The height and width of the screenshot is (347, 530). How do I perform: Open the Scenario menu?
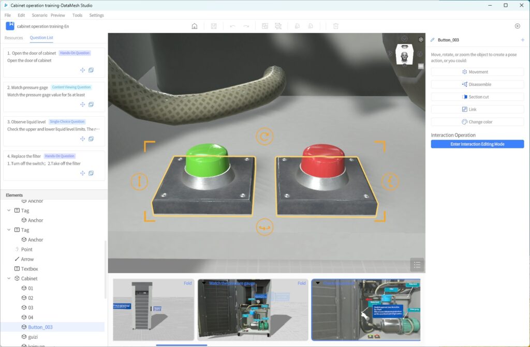pyautogui.click(x=39, y=16)
